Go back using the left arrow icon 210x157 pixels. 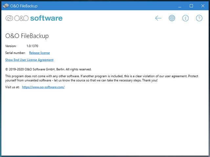158,18
